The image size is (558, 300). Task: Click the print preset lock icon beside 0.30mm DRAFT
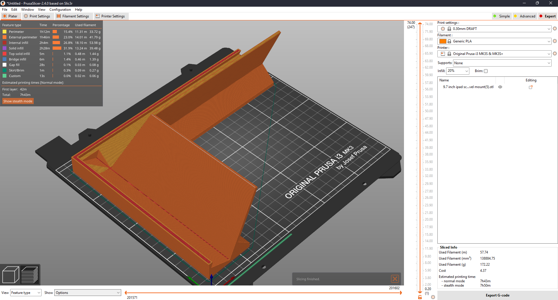click(449, 29)
